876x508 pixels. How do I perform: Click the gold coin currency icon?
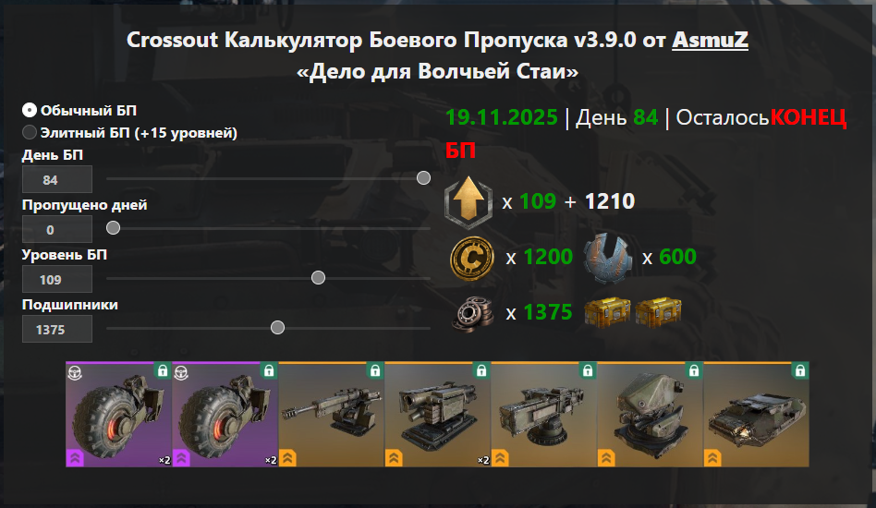pos(472,258)
